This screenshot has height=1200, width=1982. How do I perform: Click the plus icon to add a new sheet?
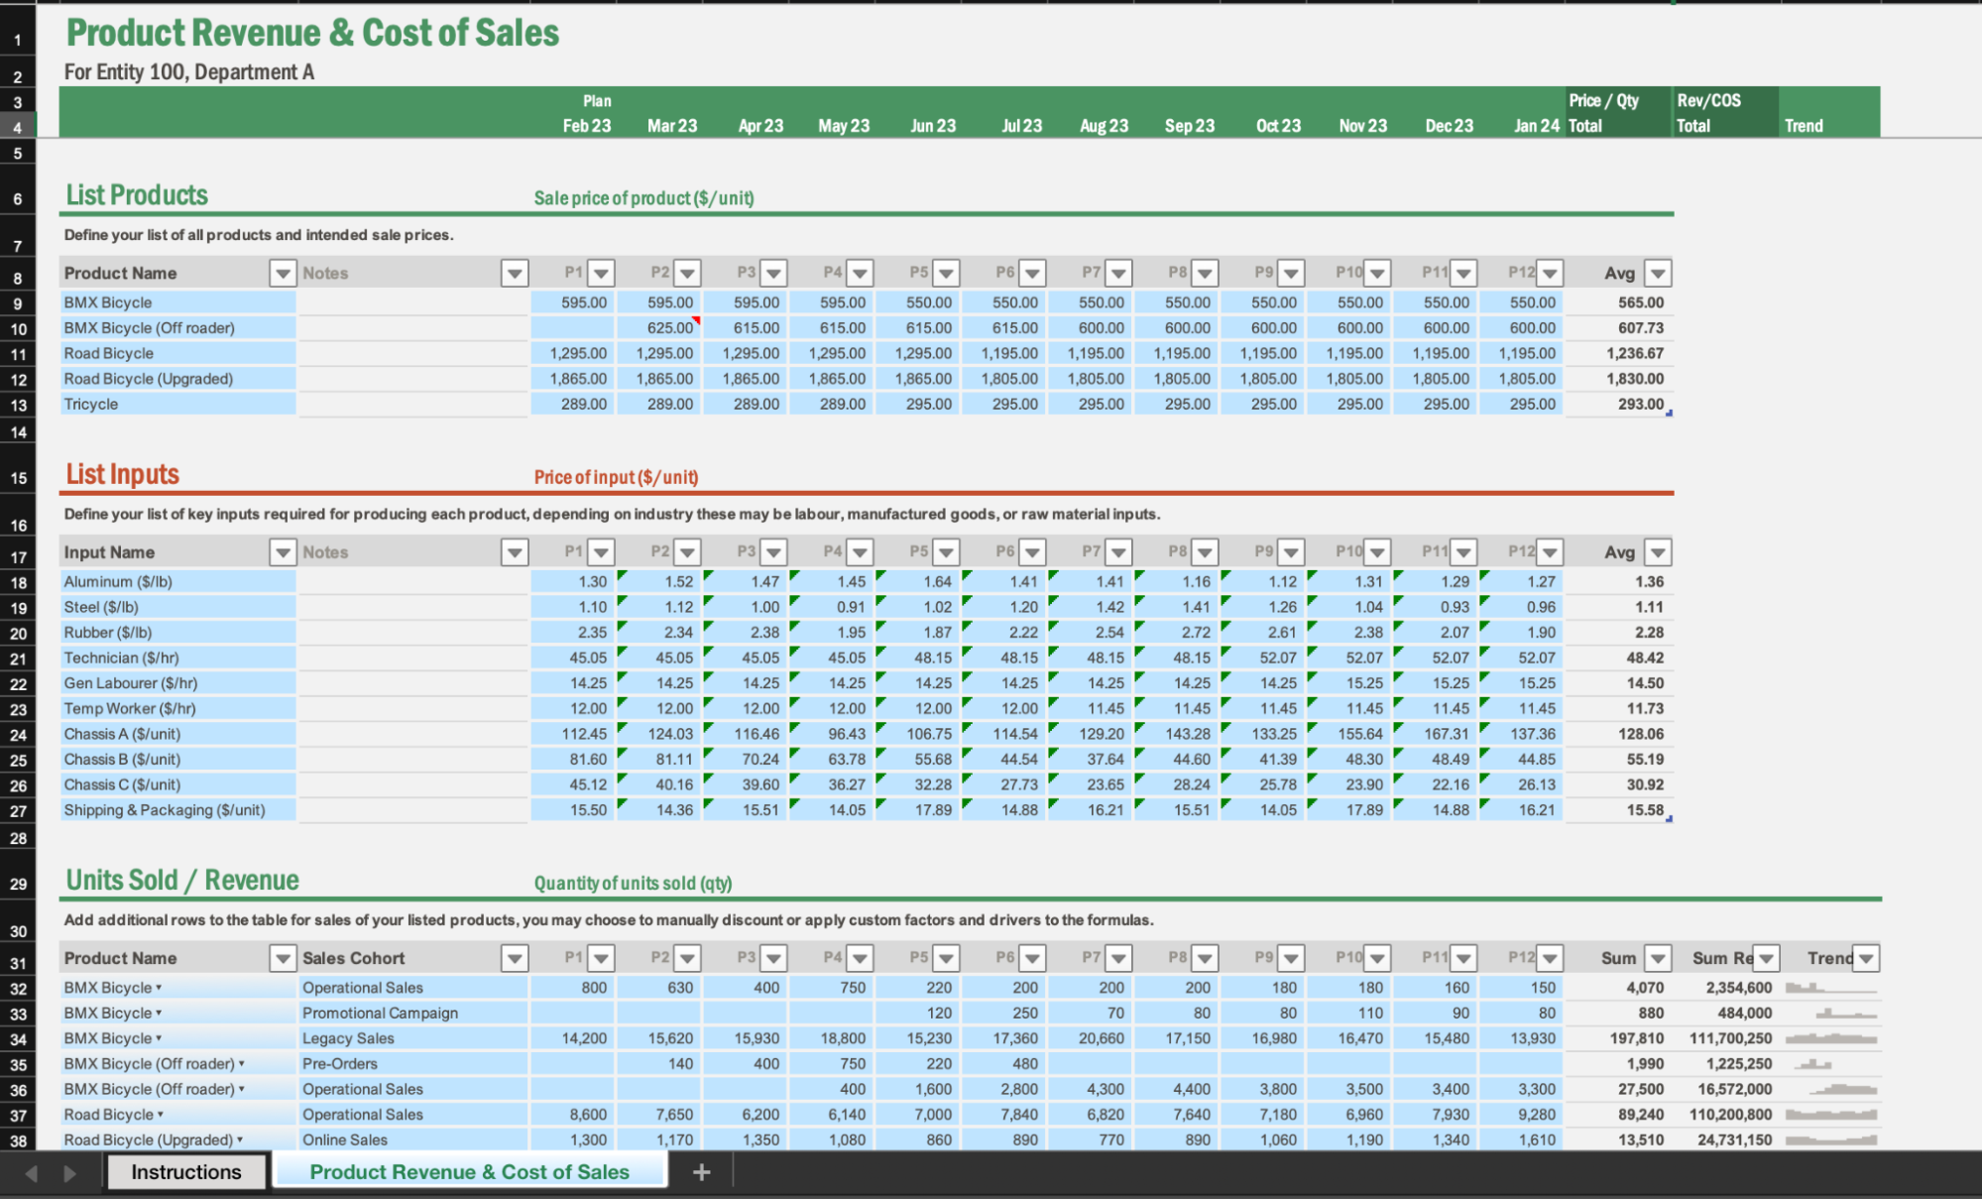click(x=702, y=1171)
